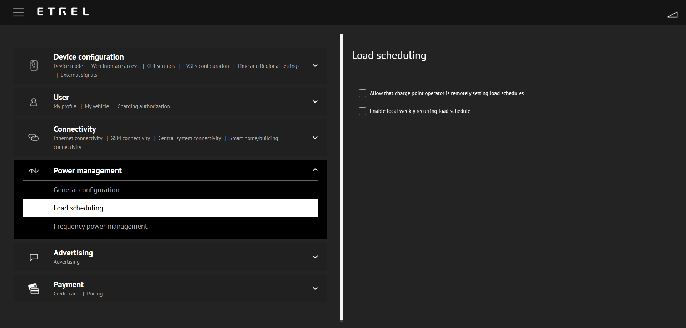Click the User profile icon
Screen dimensions: 686x328
[x=34, y=102]
